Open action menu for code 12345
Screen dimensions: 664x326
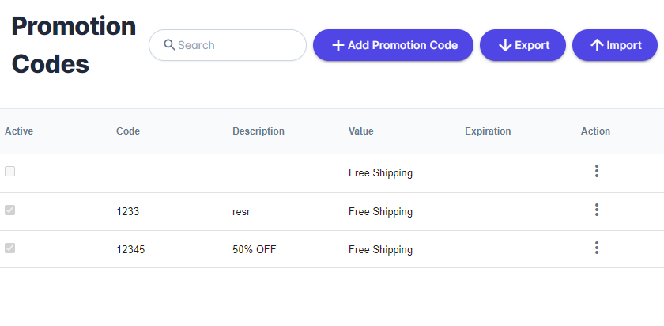point(597,248)
